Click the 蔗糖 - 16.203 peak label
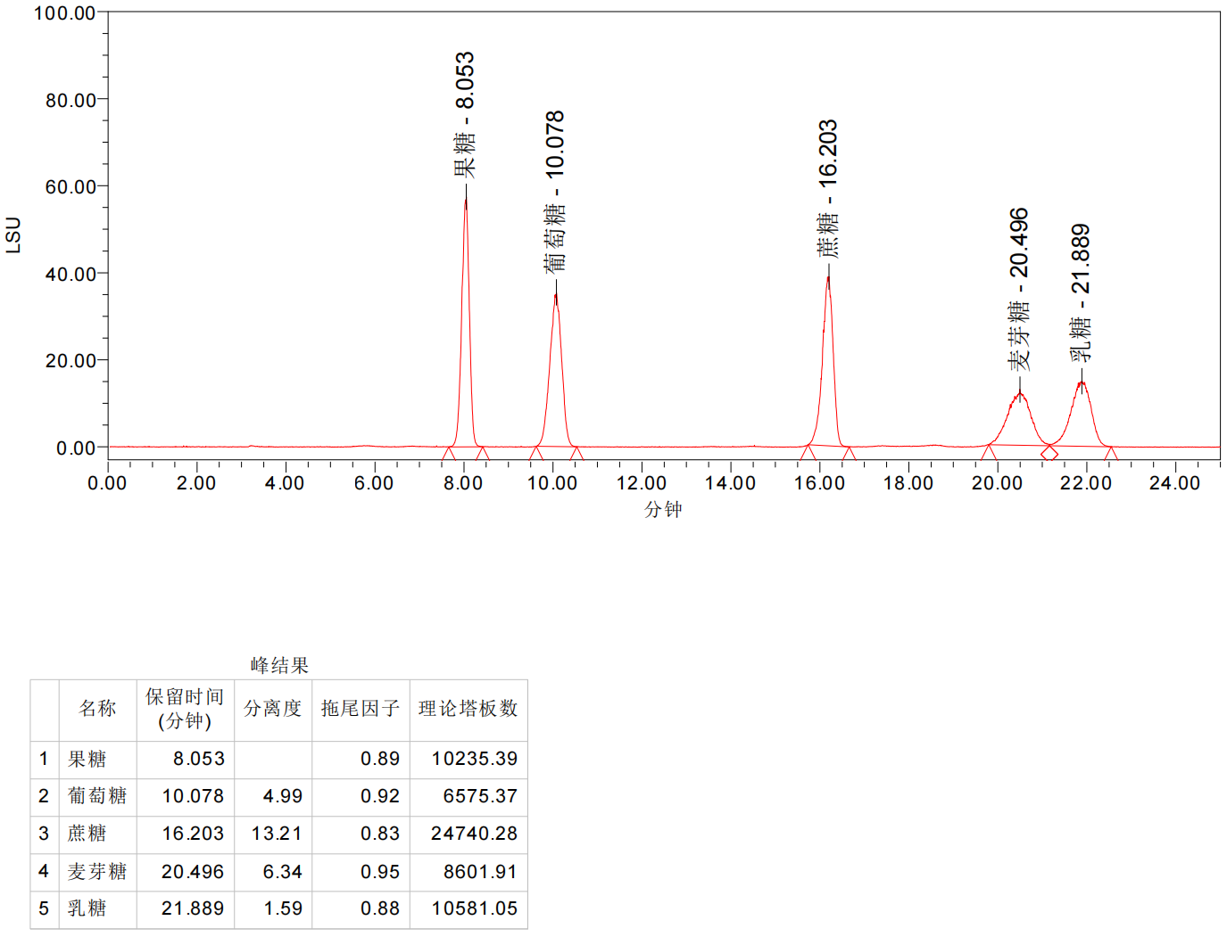1227x937 pixels. coord(828,189)
